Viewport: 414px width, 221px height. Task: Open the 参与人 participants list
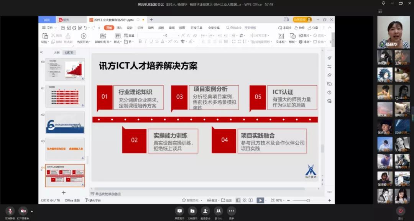point(218,211)
